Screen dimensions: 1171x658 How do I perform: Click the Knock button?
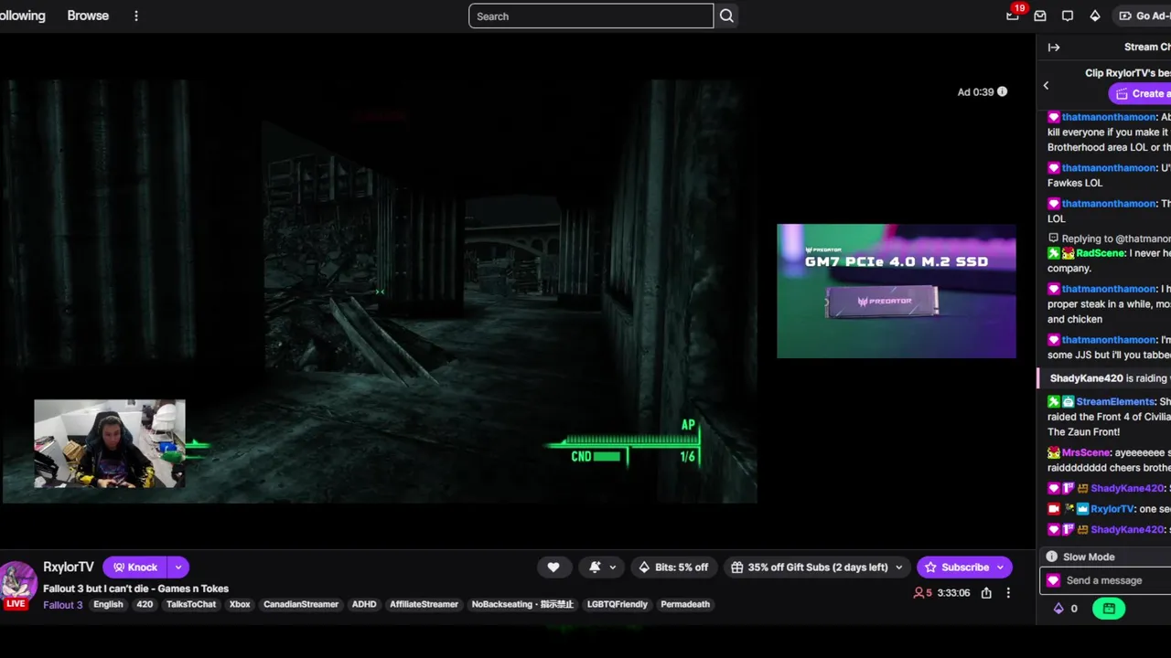[x=135, y=568]
